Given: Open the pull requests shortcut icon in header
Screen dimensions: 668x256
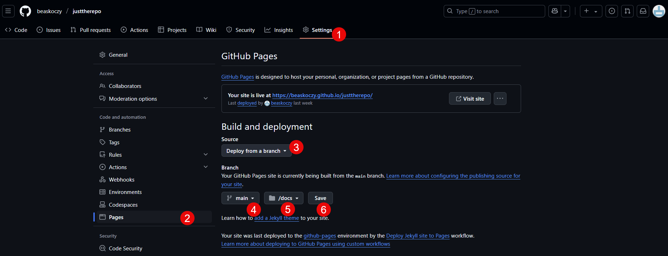Looking at the screenshot, I should [x=628, y=11].
